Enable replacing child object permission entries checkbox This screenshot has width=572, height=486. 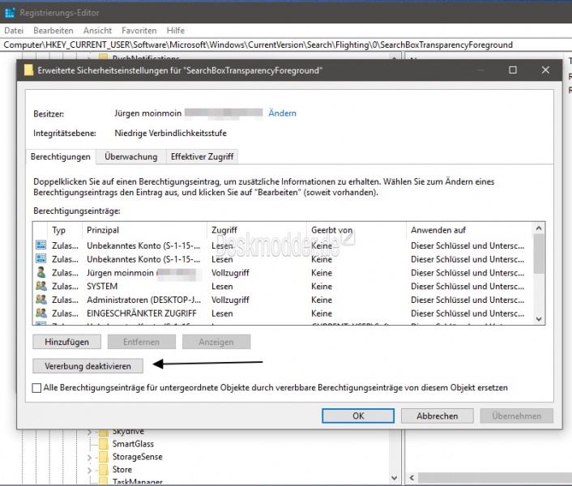pos(36,387)
